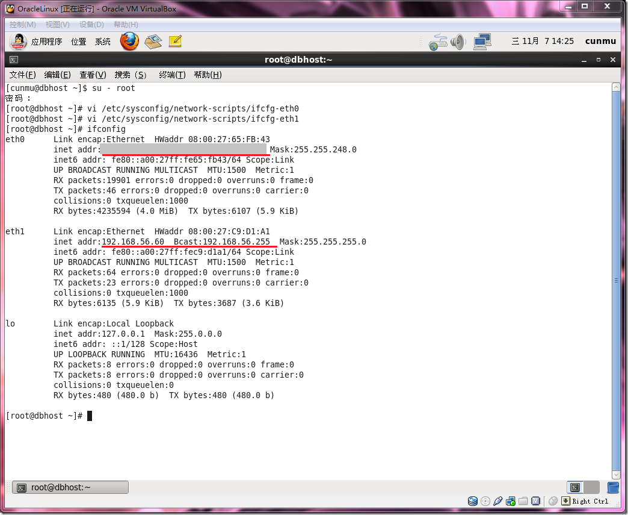Open the 应用程序 applications menu
628x515 pixels.
pos(46,42)
